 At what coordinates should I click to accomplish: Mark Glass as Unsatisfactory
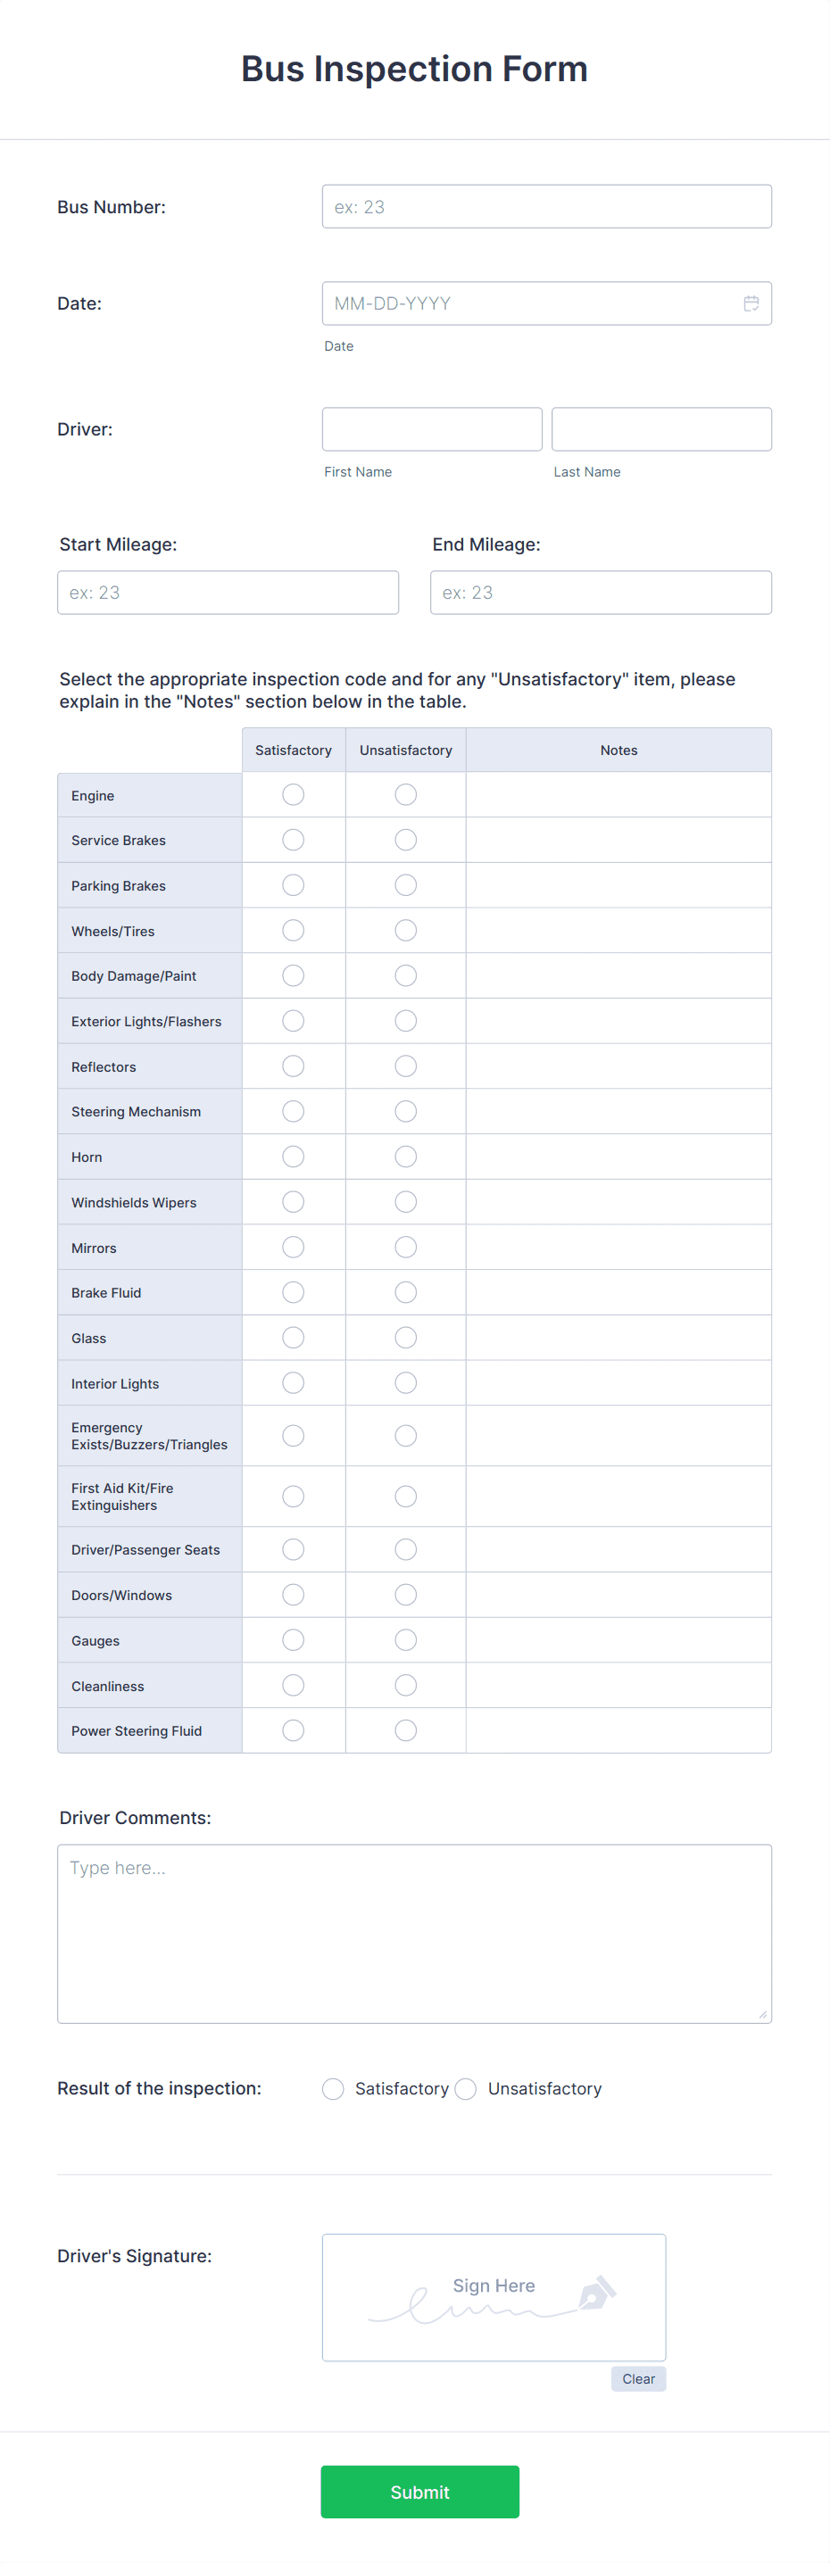(x=405, y=1337)
